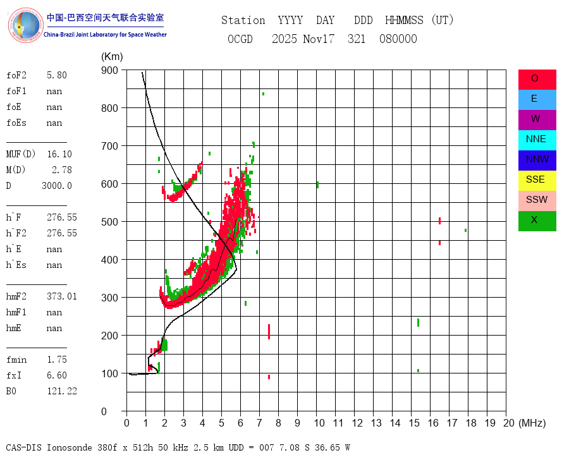Select the magenta W legend swatch
The width and height of the screenshot is (569, 455).
point(537,120)
